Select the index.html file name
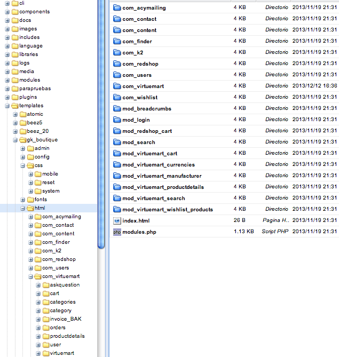The width and height of the screenshot is (339, 357). 136,220
